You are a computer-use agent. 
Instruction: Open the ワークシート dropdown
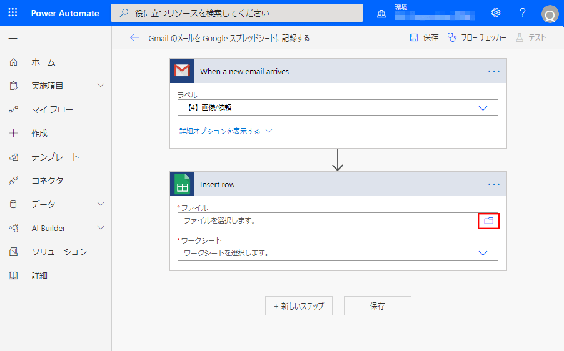338,253
